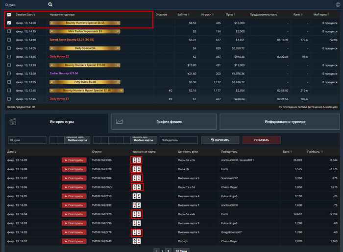Viewport: 343px width, 252px height.
Task: Open the hand value Любые карты selector
Action: [x=144, y=140]
